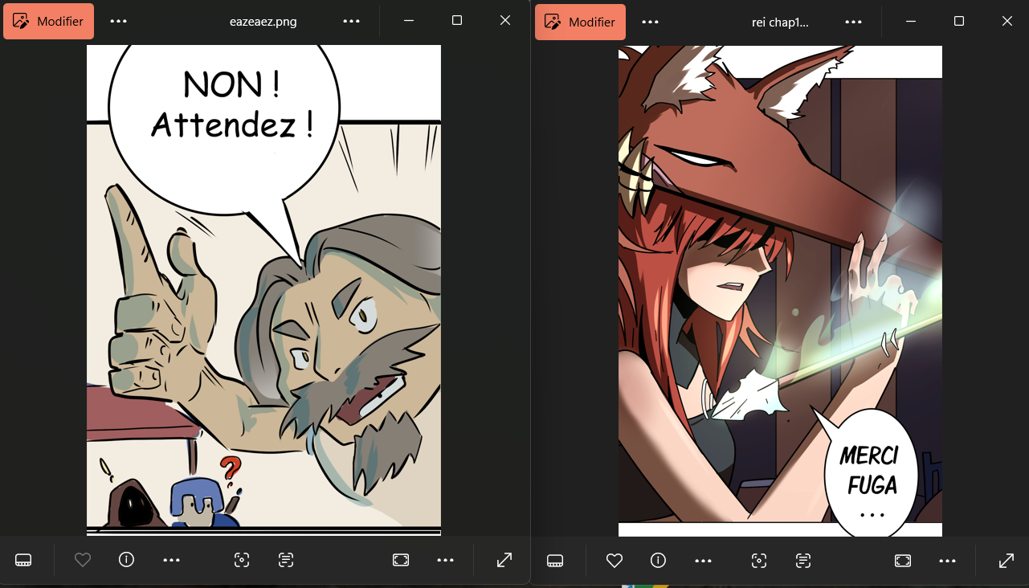Click text scan icon in eazeaez.png window
The image size is (1029, 588).
coord(286,560)
